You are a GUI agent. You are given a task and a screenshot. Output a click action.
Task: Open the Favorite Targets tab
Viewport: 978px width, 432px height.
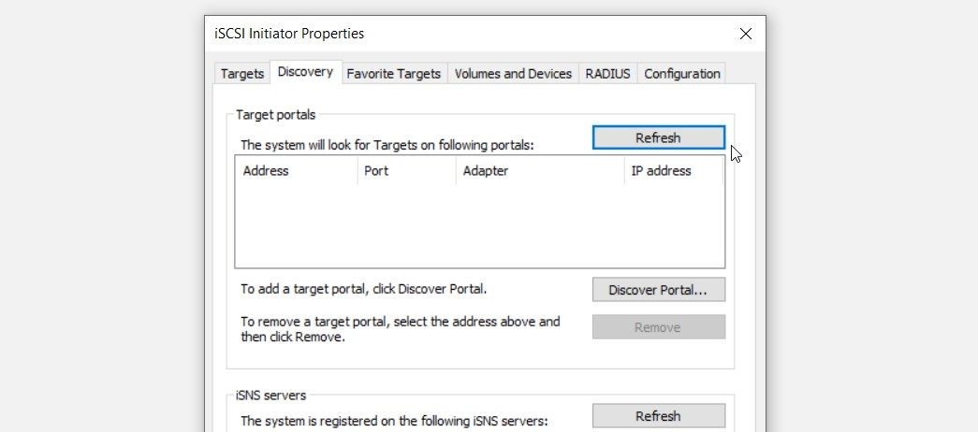click(x=394, y=74)
